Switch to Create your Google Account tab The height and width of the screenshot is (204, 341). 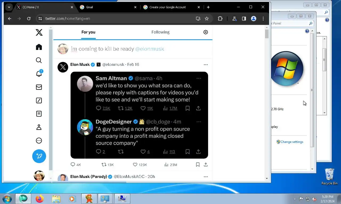point(171,7)
